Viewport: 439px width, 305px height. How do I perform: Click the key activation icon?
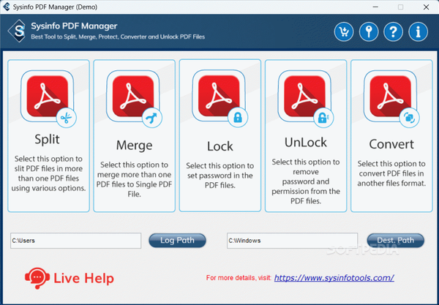click(369, 32)
